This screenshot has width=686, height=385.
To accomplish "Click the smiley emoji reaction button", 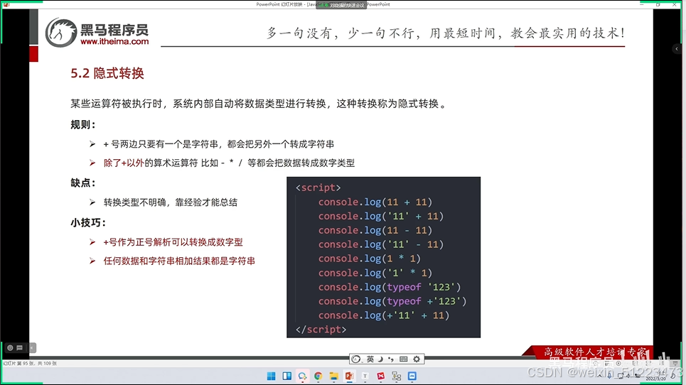I will 10,348.
